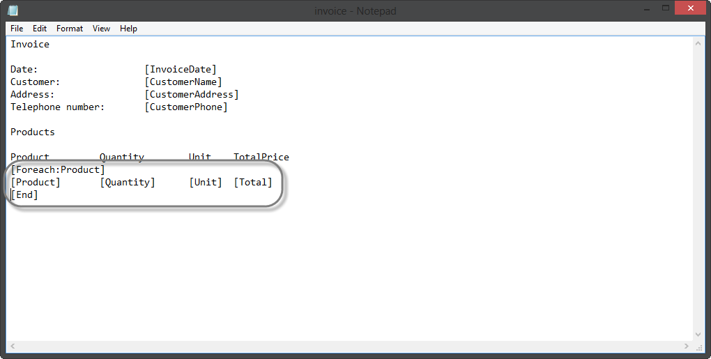Viewport: 711px width, 359px height.
Task: Click the [Product] placeholder
Action: (x=36, y=182)
